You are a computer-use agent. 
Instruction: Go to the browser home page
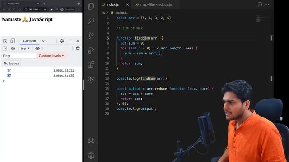tap(19, 9)
